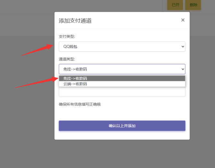The height and width of the screenshot is (168, 215).
Task: Select the 免挂->收款码 option in list
Action: coord(122,78)
